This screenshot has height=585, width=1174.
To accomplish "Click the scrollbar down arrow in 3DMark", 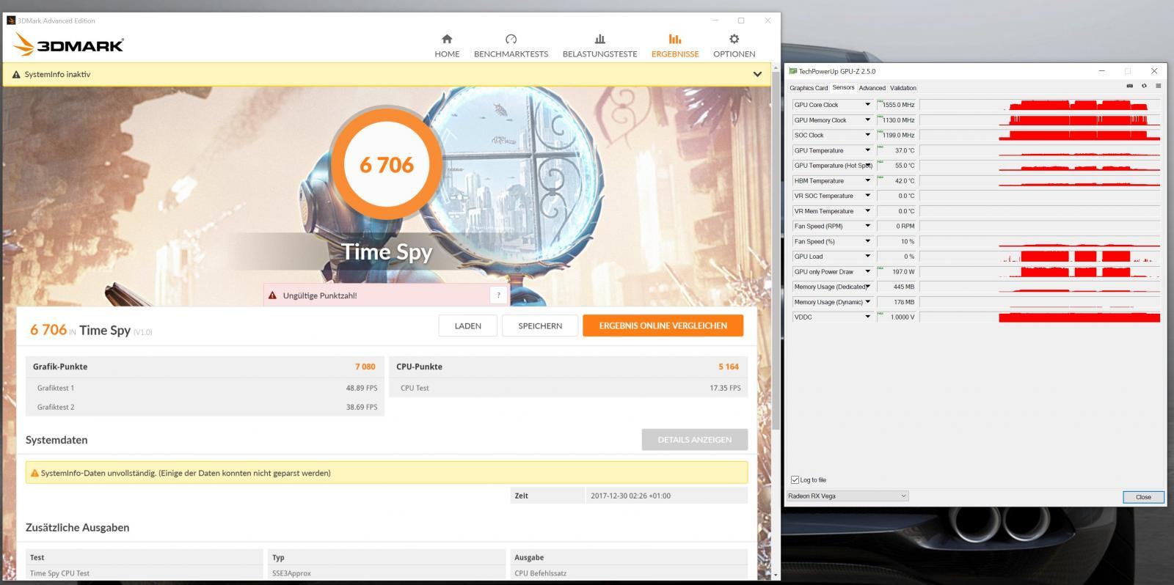I will [776, 574].
